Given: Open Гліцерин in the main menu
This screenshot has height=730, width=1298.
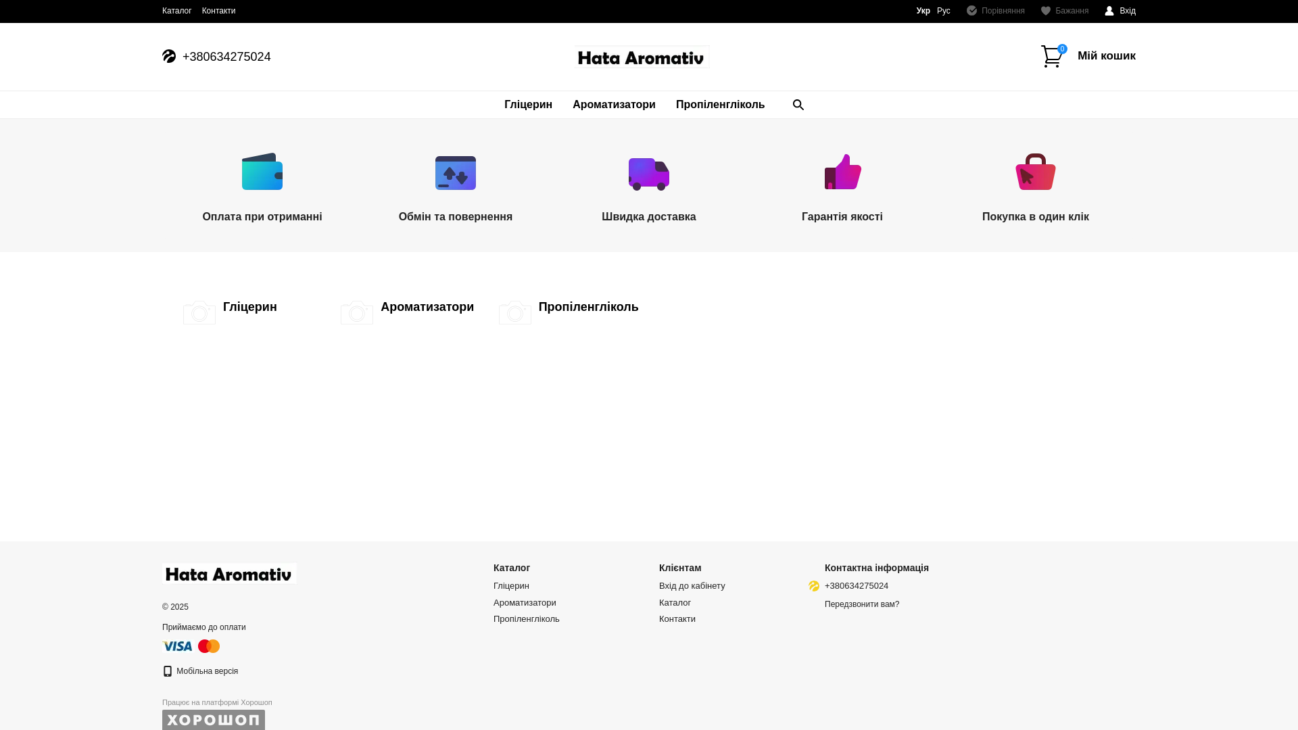Looking at the screenshot, I should (x=528, y=105).
